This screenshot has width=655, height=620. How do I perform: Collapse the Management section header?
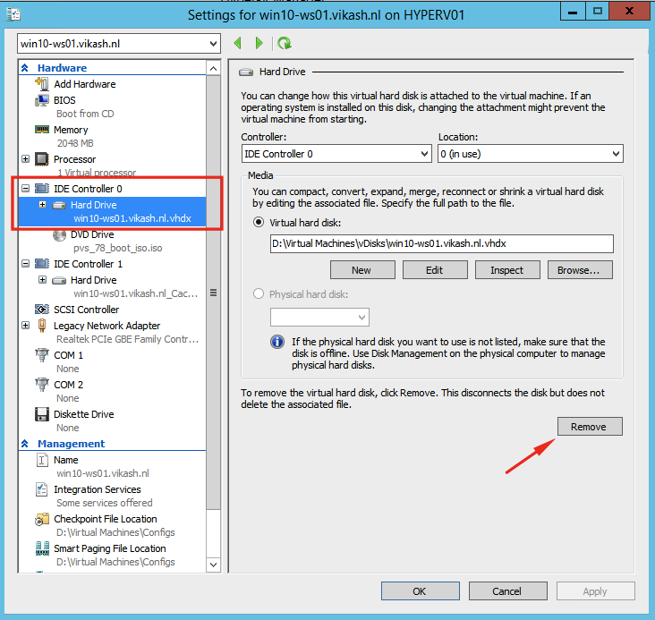click(25, 444)
